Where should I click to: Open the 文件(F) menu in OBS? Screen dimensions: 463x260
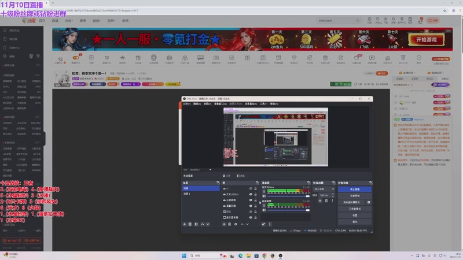[x=186, y=104]
